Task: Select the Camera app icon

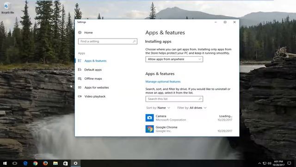Action: click(149, 118)
